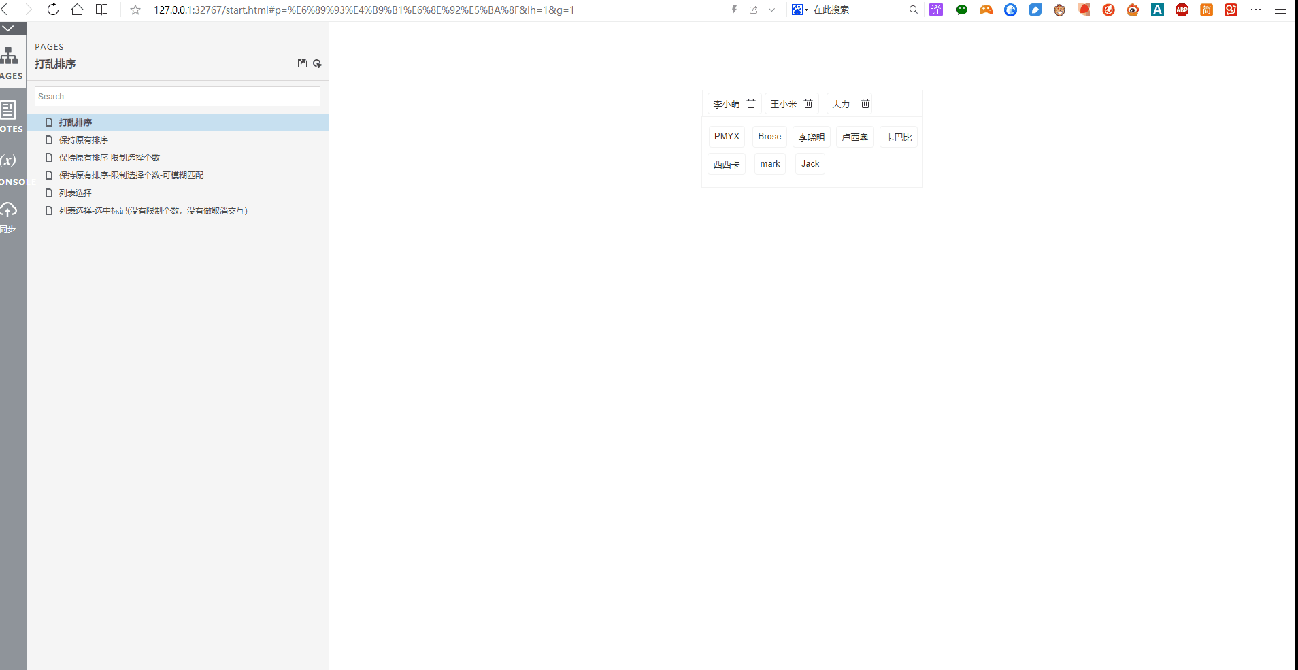The width and height of the screenshot is (1298, 670).
Task: Open the monkey face extension icon
Action: pos(1060,10)
